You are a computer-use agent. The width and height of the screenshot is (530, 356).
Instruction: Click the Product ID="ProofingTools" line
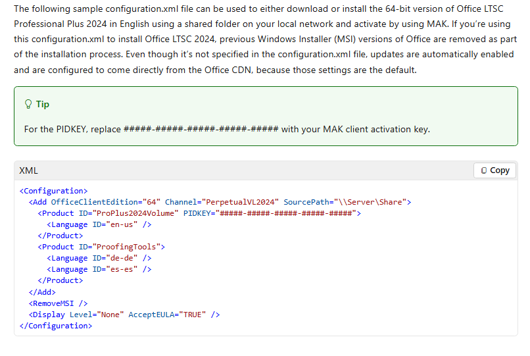101,247
